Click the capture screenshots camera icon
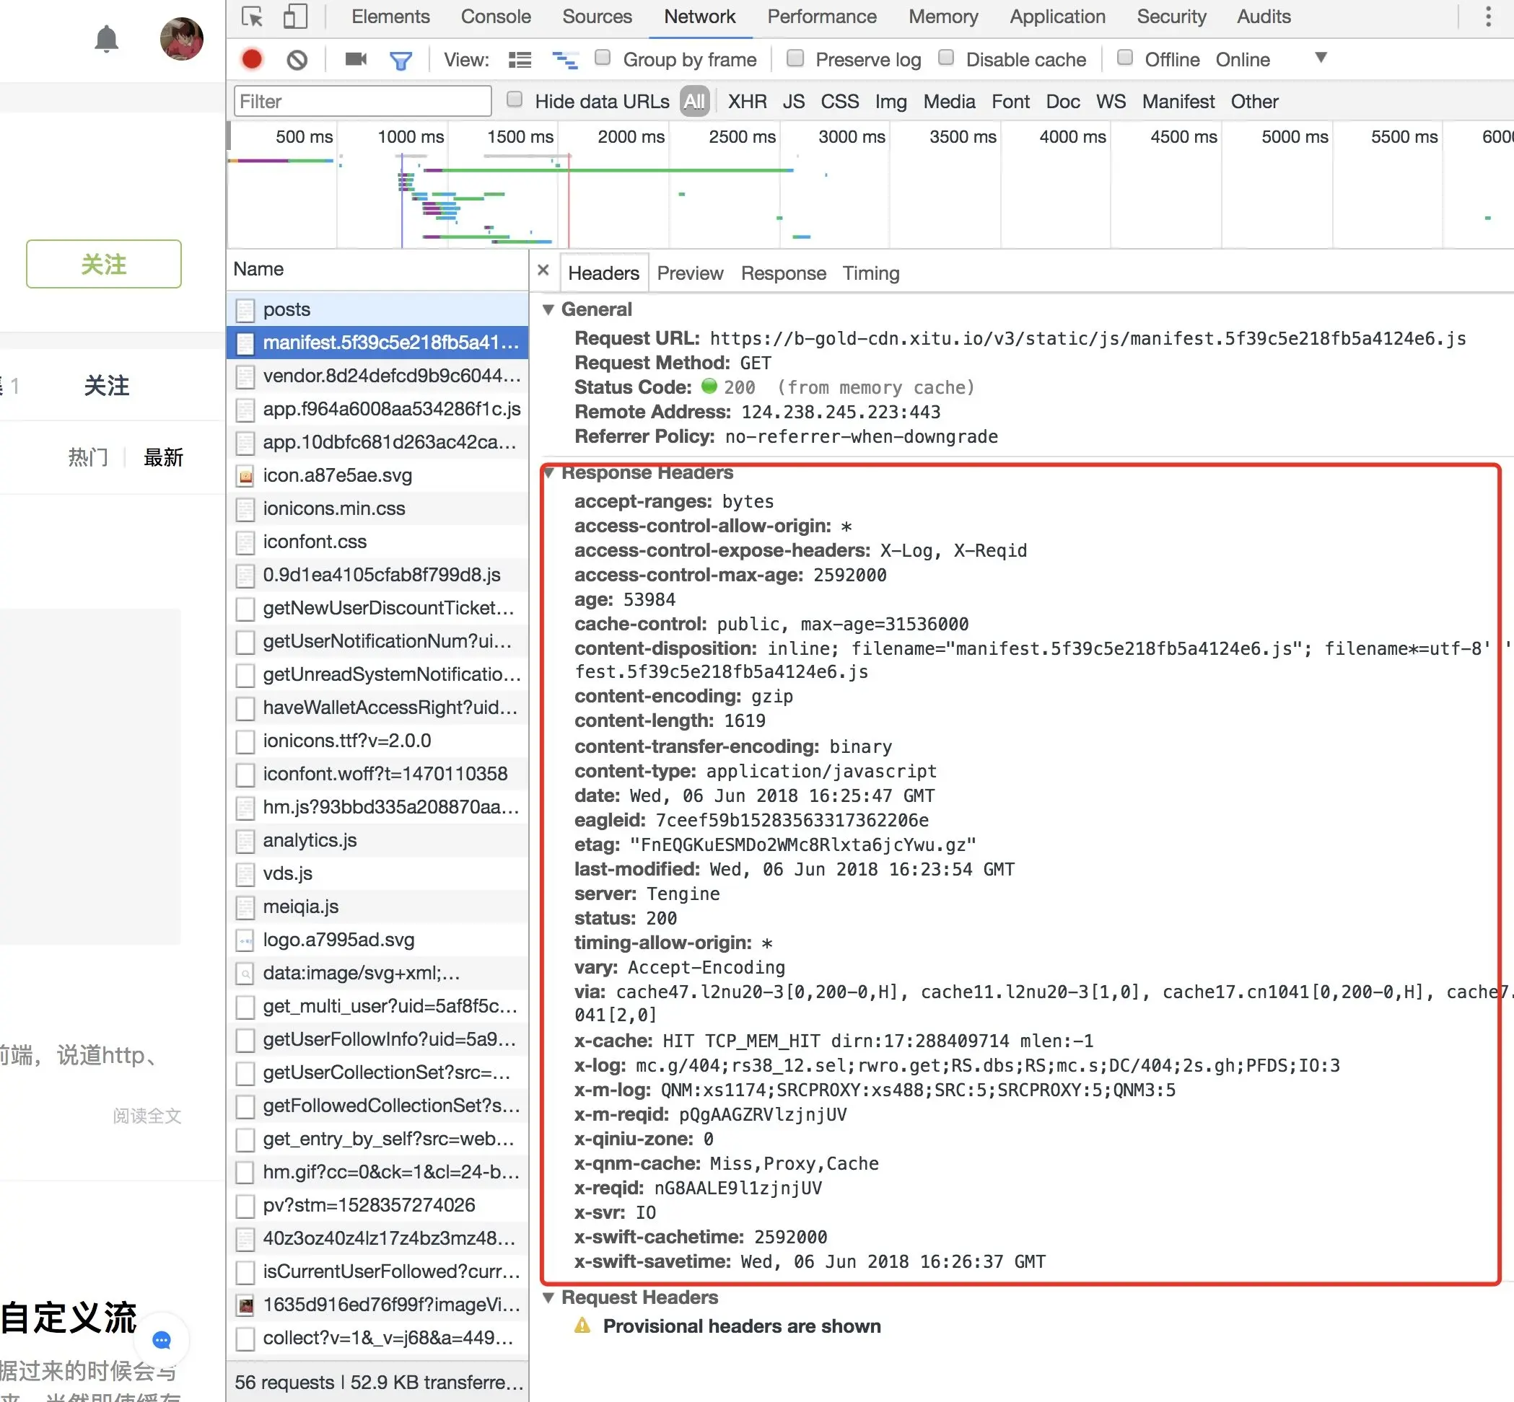Image resolution: width=1514 pixels, height=1402 pixels. coord(355,59)
